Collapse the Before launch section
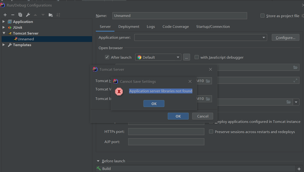Screen dimensions: 304x172 click(x=98, y=161)
